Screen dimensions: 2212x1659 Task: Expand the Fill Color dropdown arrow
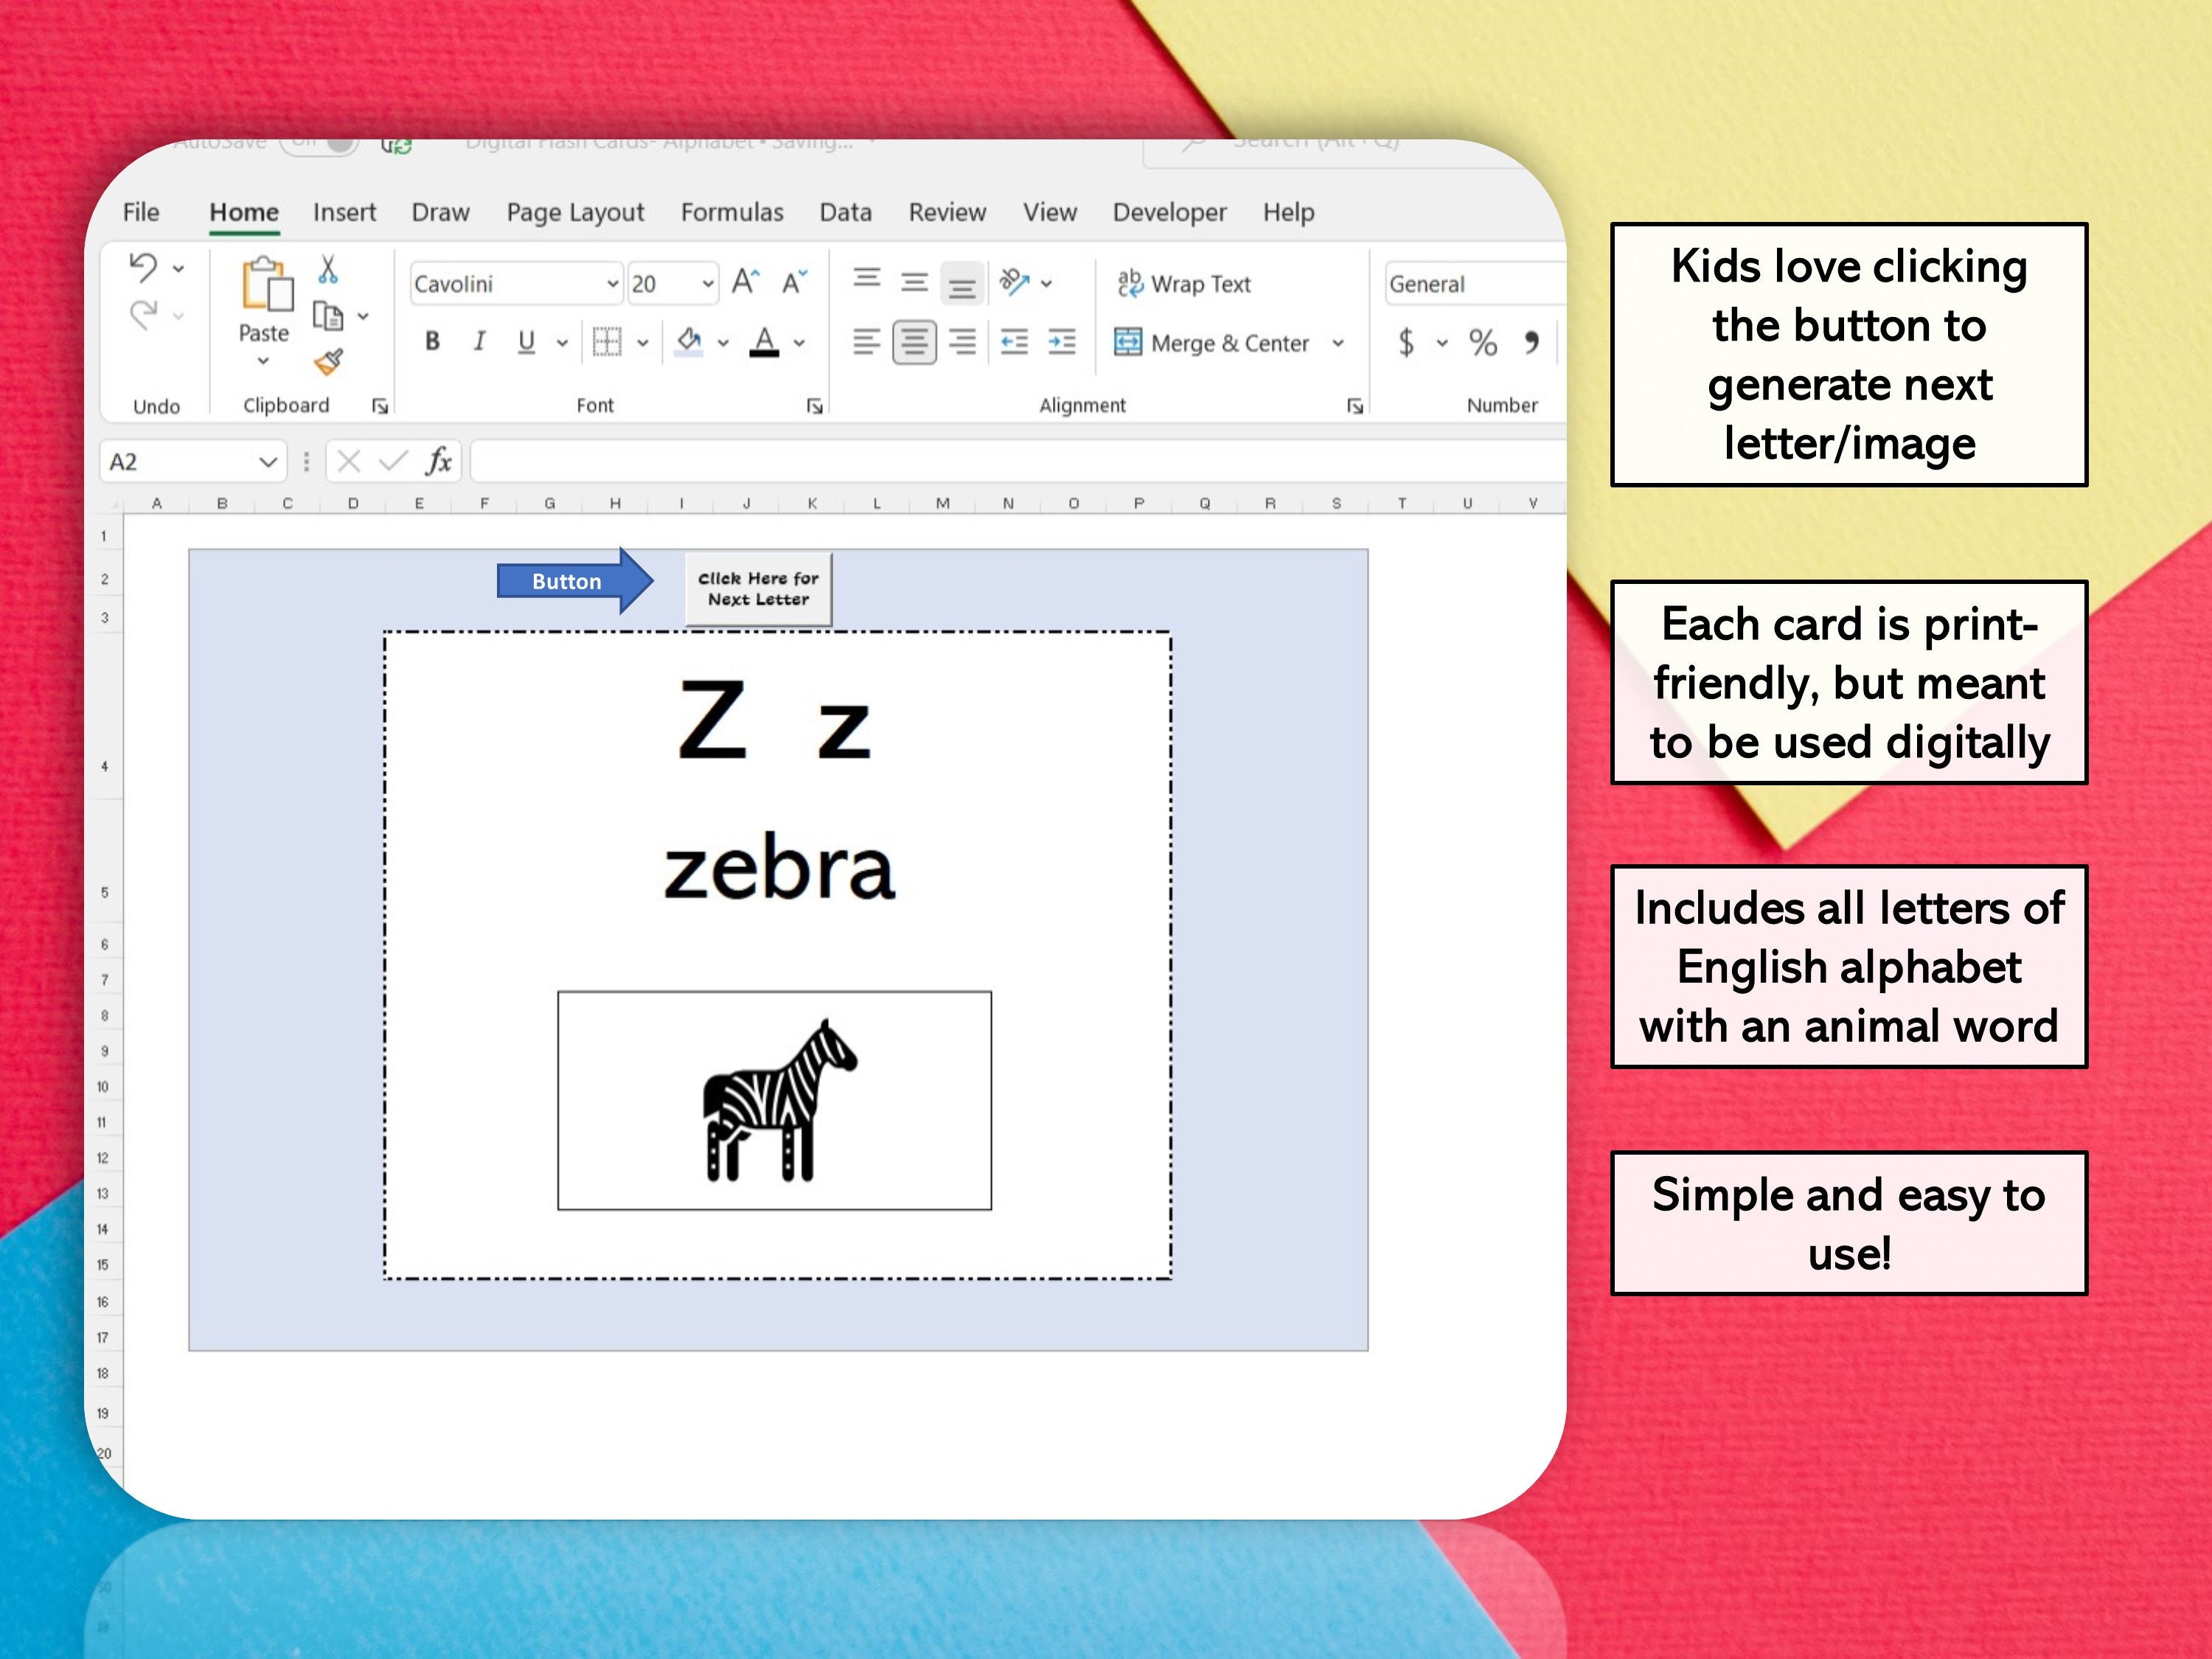(722, 343)
